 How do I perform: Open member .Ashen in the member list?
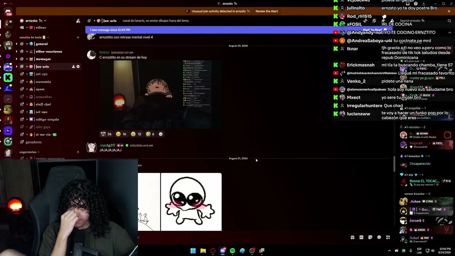426,202
